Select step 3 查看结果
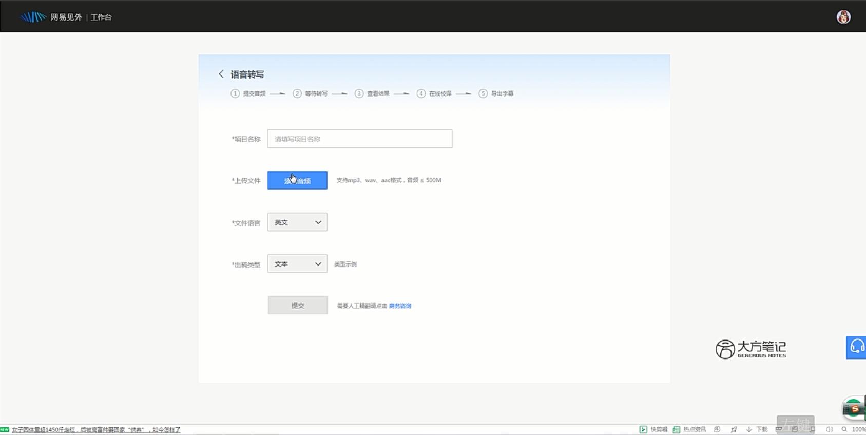Screen dimensions: 866x435 tap(372, 93)
